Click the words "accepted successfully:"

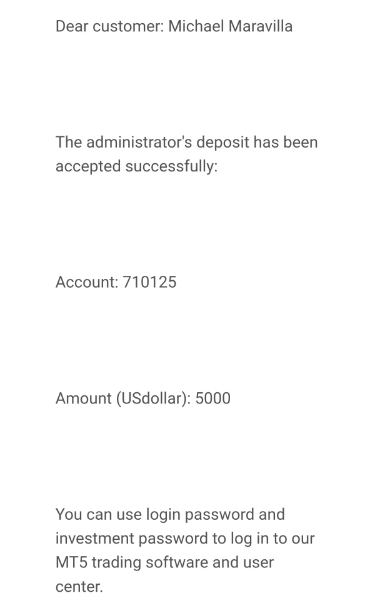coord(136,166)
